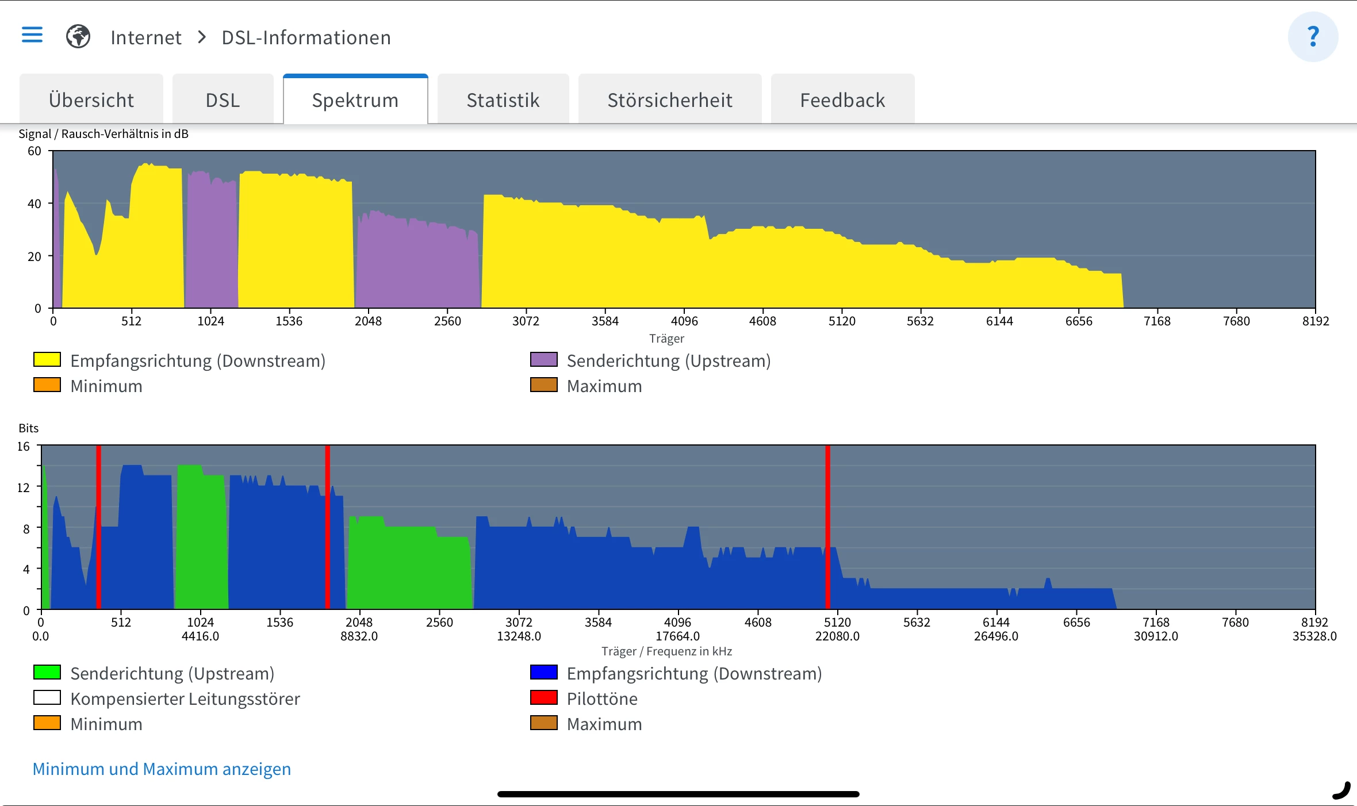1357x806 pixels.
Task: Click the green Senderichtung legend swatch
Action: tap(47, 672)
